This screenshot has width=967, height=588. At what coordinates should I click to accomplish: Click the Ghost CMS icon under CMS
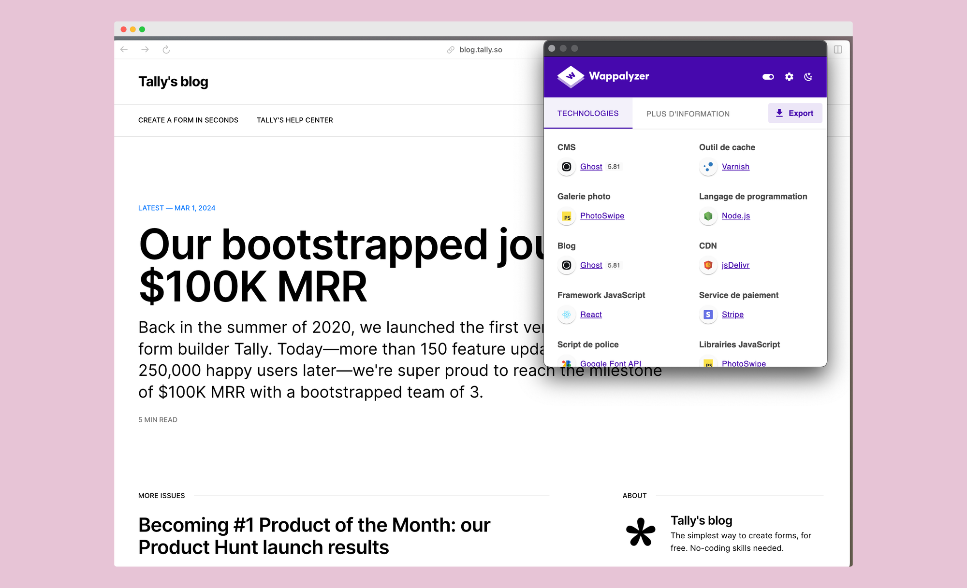point(566,166)
